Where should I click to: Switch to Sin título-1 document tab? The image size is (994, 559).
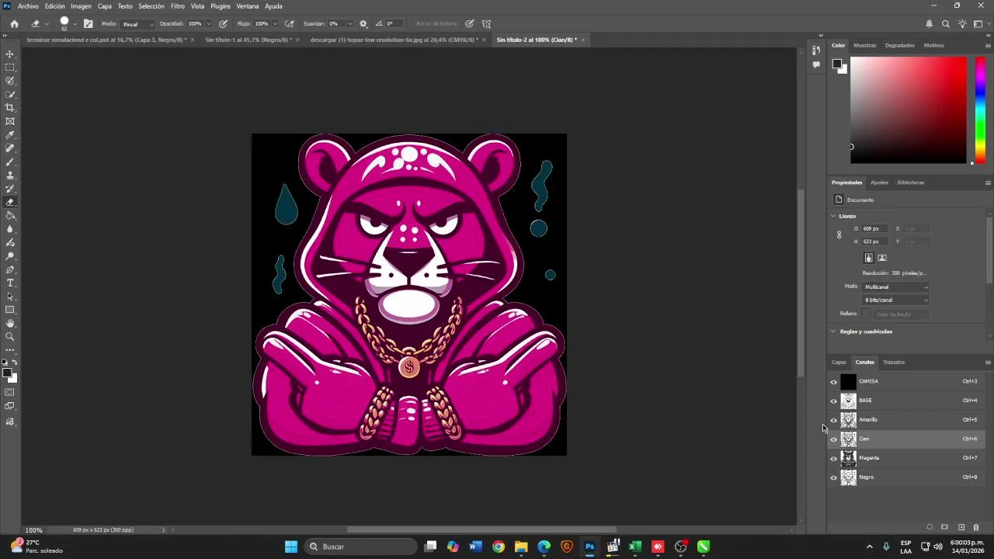click(x=248, y=40)
